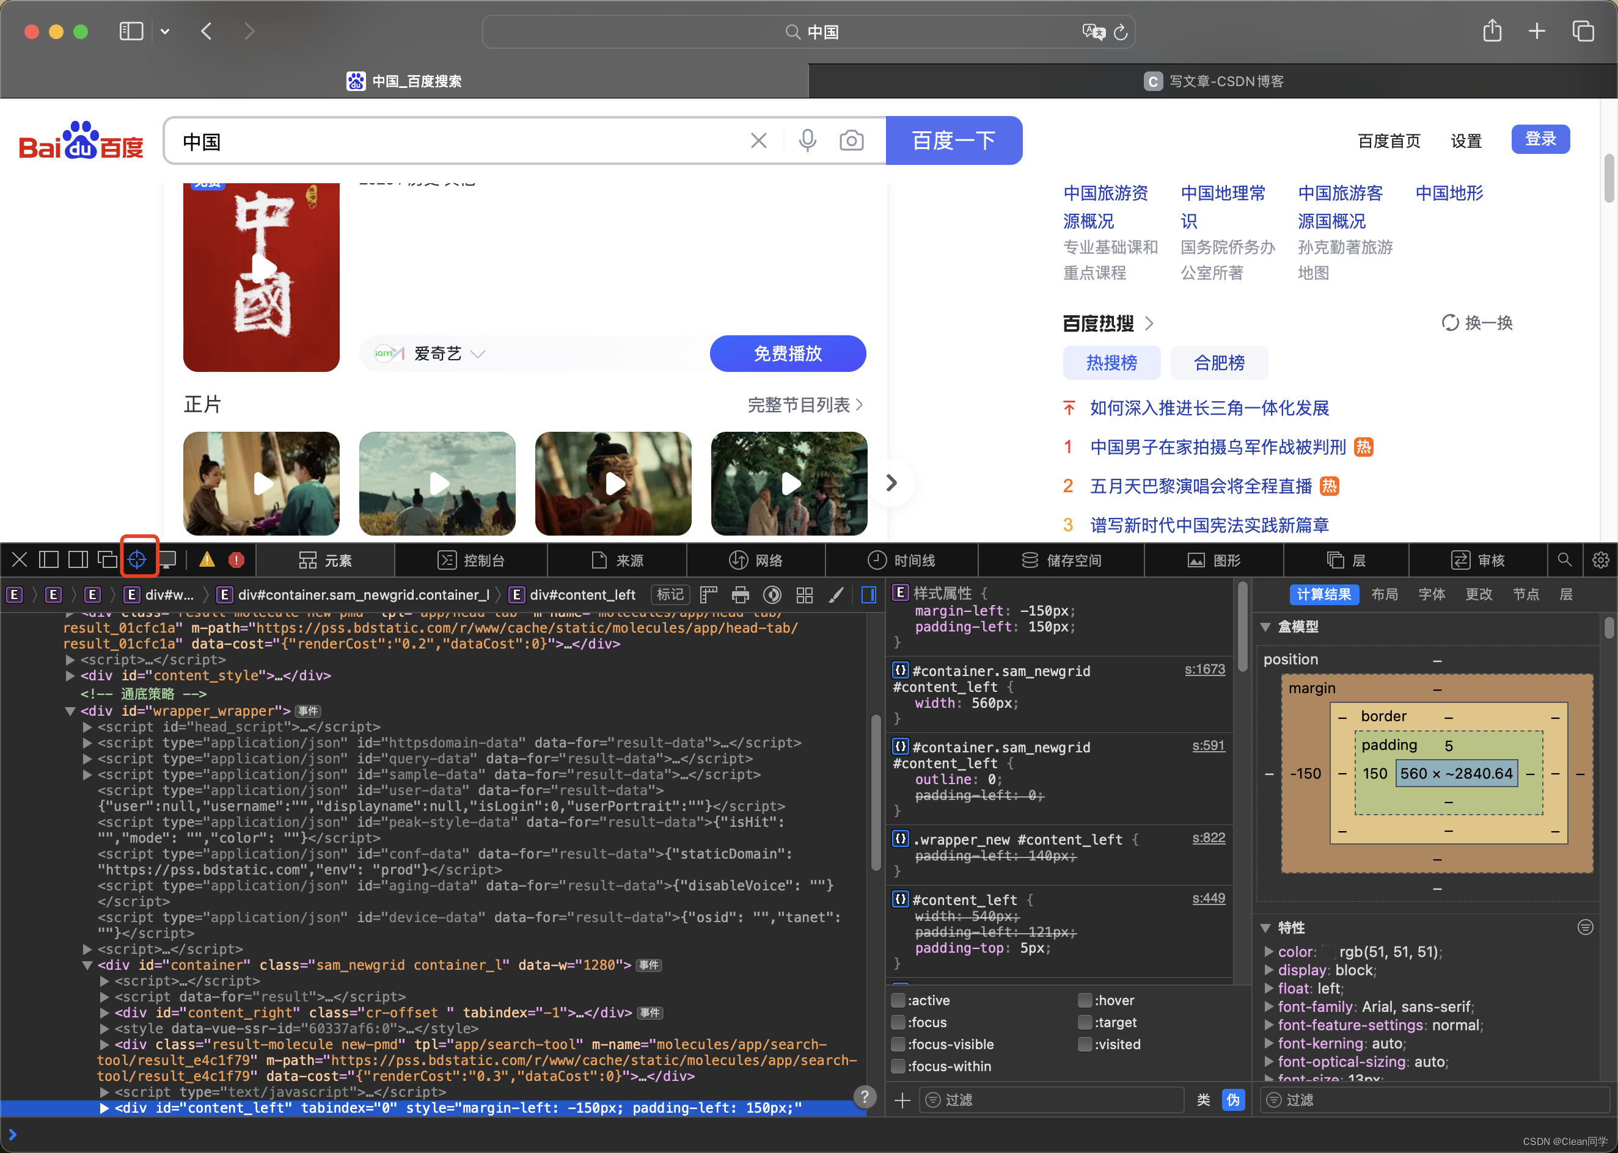This screenshot has height=1153, width=1618.
Task: Open the hot search link 五月天巴黎演唱会将全程直播
Action: click(1202, 486)
